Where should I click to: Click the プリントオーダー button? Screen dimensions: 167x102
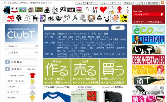click(148, 14)
